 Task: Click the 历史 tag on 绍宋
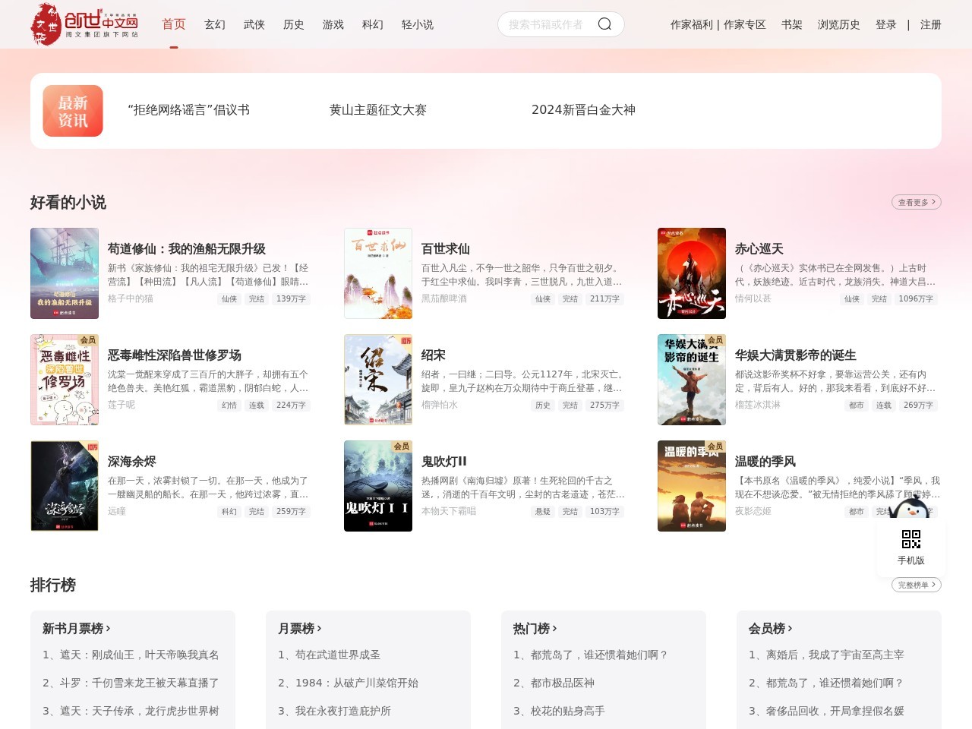point(543,406)
